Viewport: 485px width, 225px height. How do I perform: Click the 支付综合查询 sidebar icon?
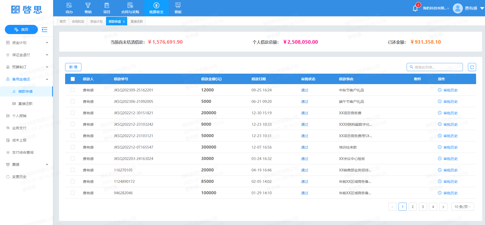[x=8, y=152]
